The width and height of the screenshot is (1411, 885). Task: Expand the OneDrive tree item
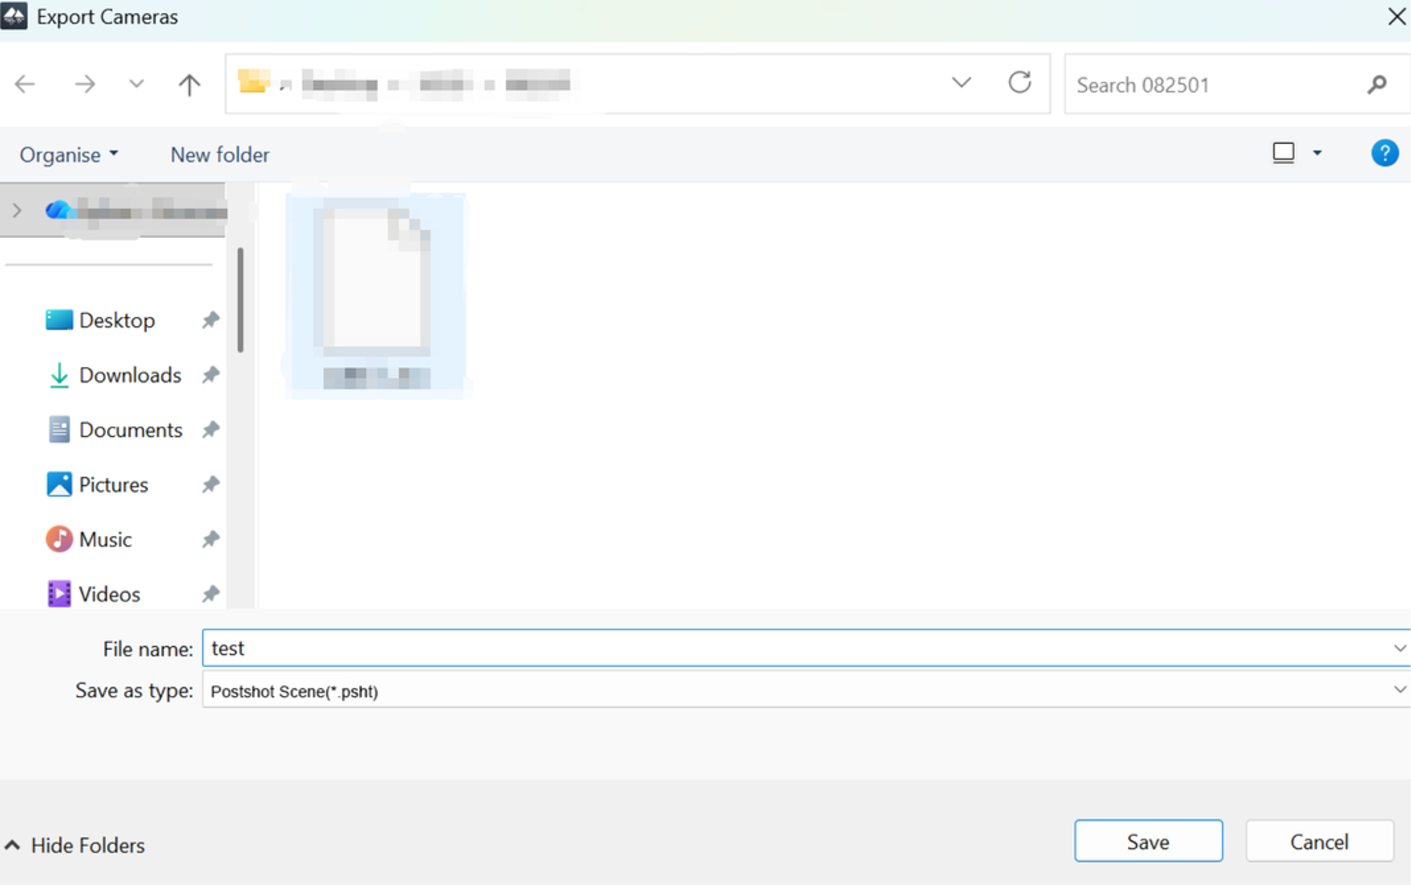[16, 210]
